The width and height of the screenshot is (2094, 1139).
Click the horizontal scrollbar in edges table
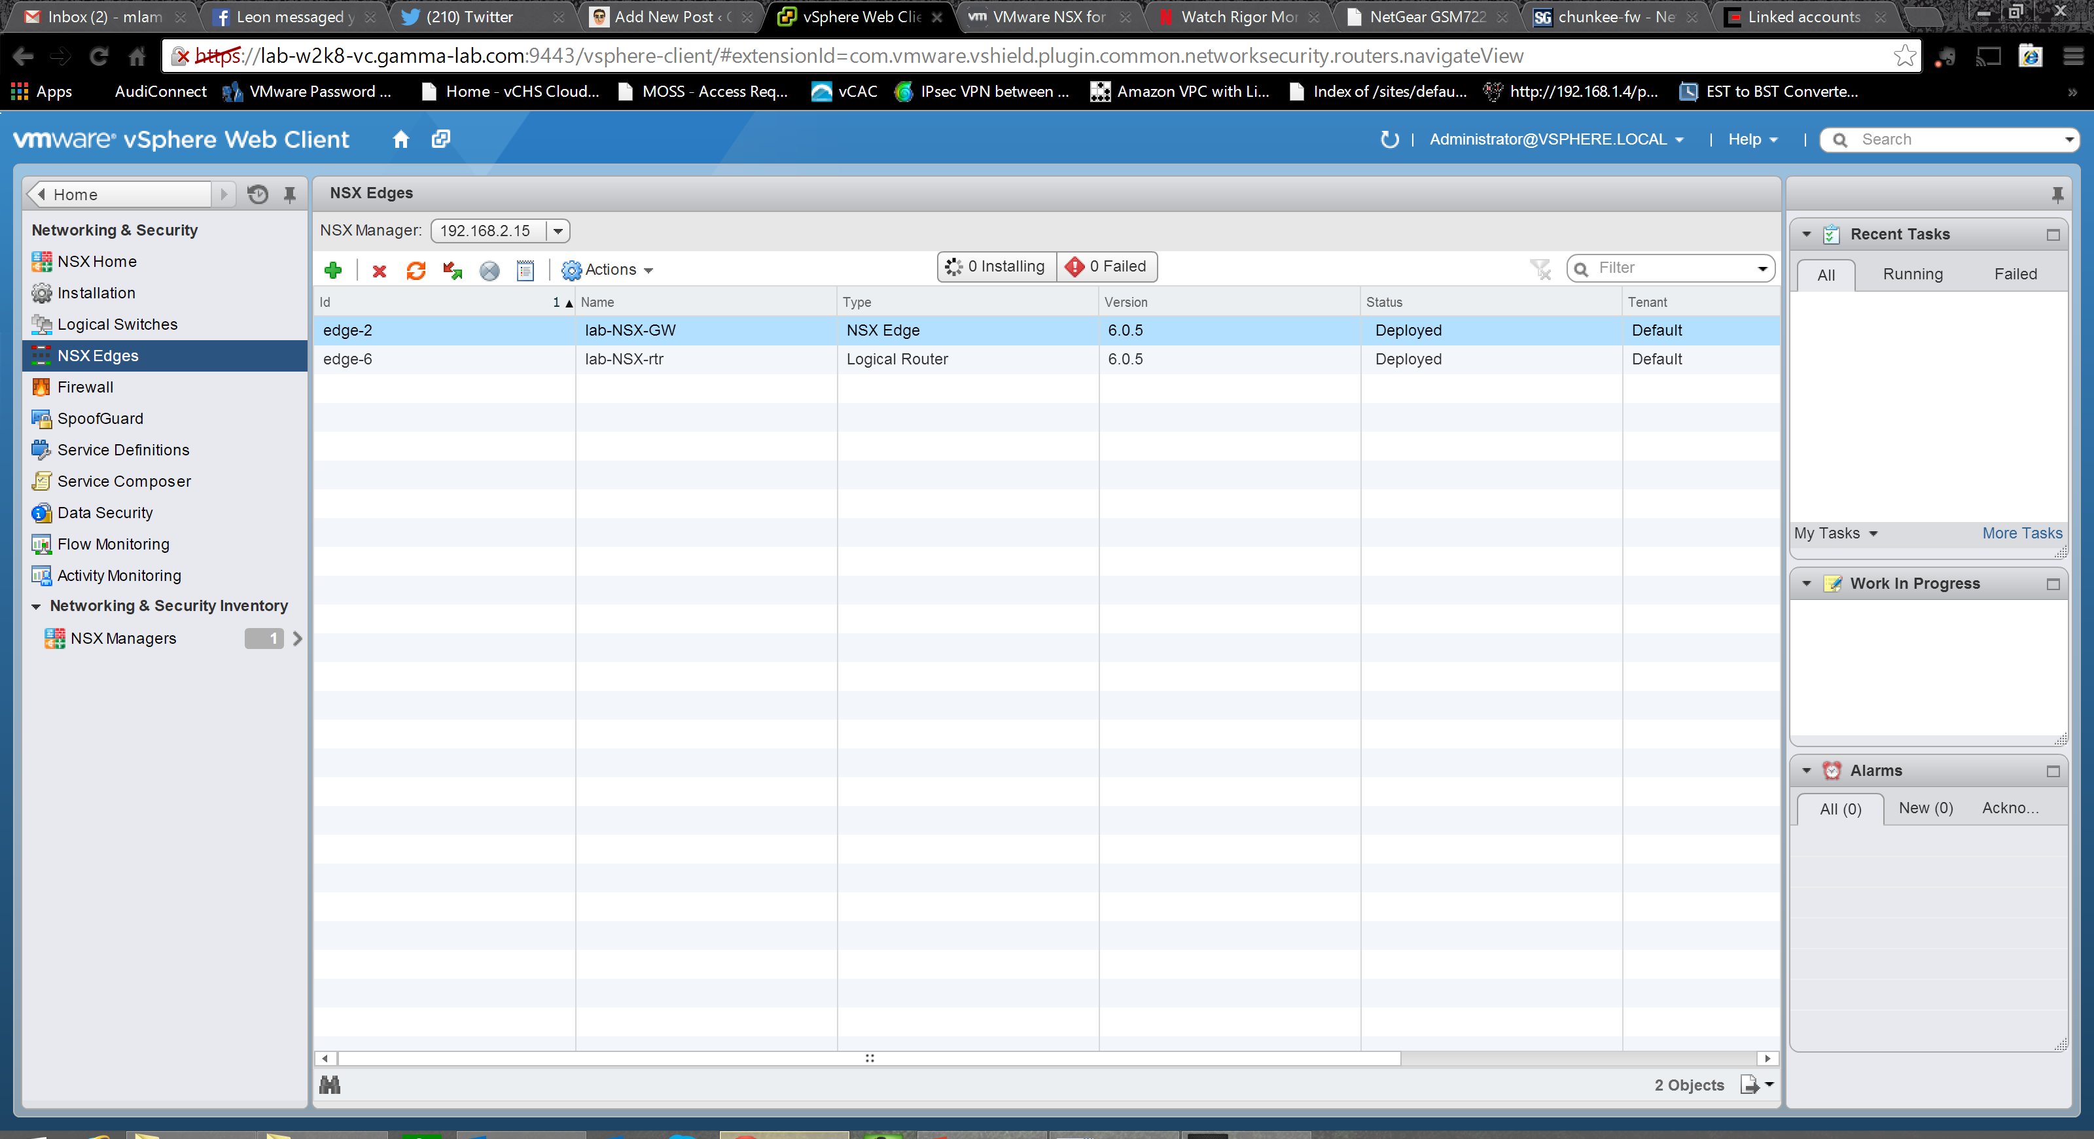pyautogui.click(x=870, y=1058)
